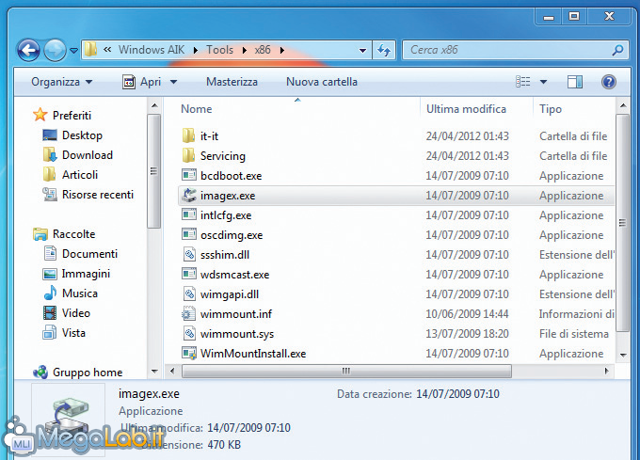Select intlcfg.exe file icon
Viewport: 640px width, 460px height.
[188, 214]
